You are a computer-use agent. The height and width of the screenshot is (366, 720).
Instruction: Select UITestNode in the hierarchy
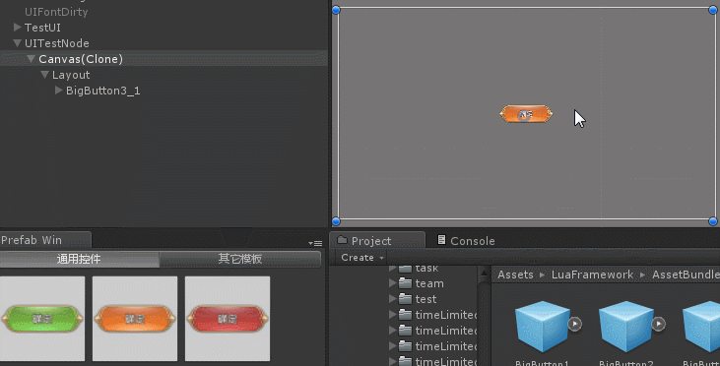coord(57,43)
